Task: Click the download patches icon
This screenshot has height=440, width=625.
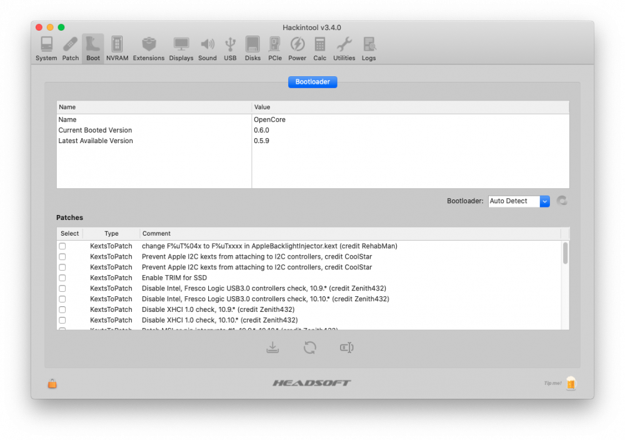Action: 272,347
